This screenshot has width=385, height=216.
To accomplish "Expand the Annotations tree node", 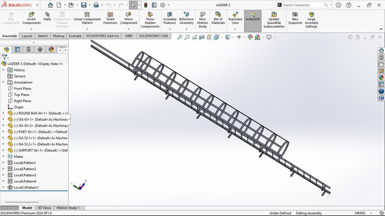I will [x=3, y=82].
